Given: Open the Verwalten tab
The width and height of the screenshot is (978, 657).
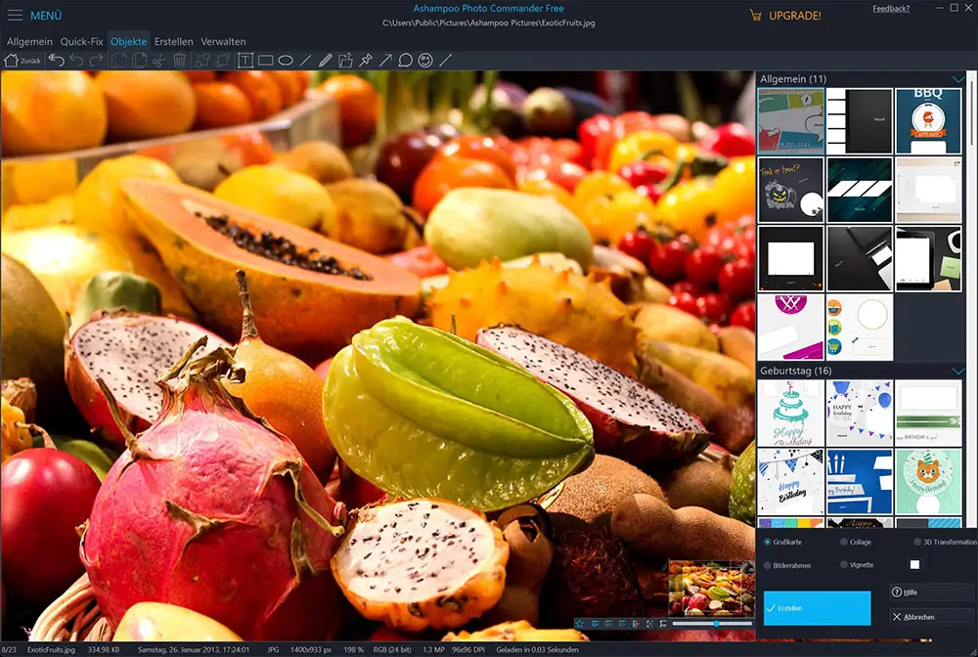Looking at the screenshot, I should pos(223,42).
